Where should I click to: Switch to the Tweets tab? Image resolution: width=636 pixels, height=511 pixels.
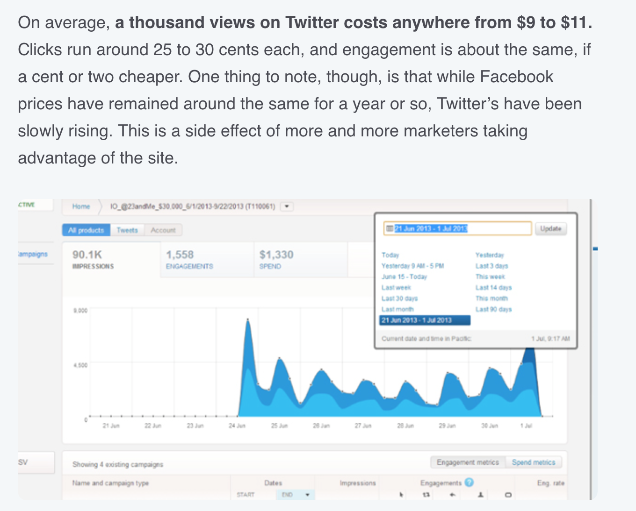coord(127,230)
